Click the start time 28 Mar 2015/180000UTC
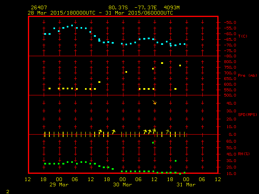 tap(62, 13)
